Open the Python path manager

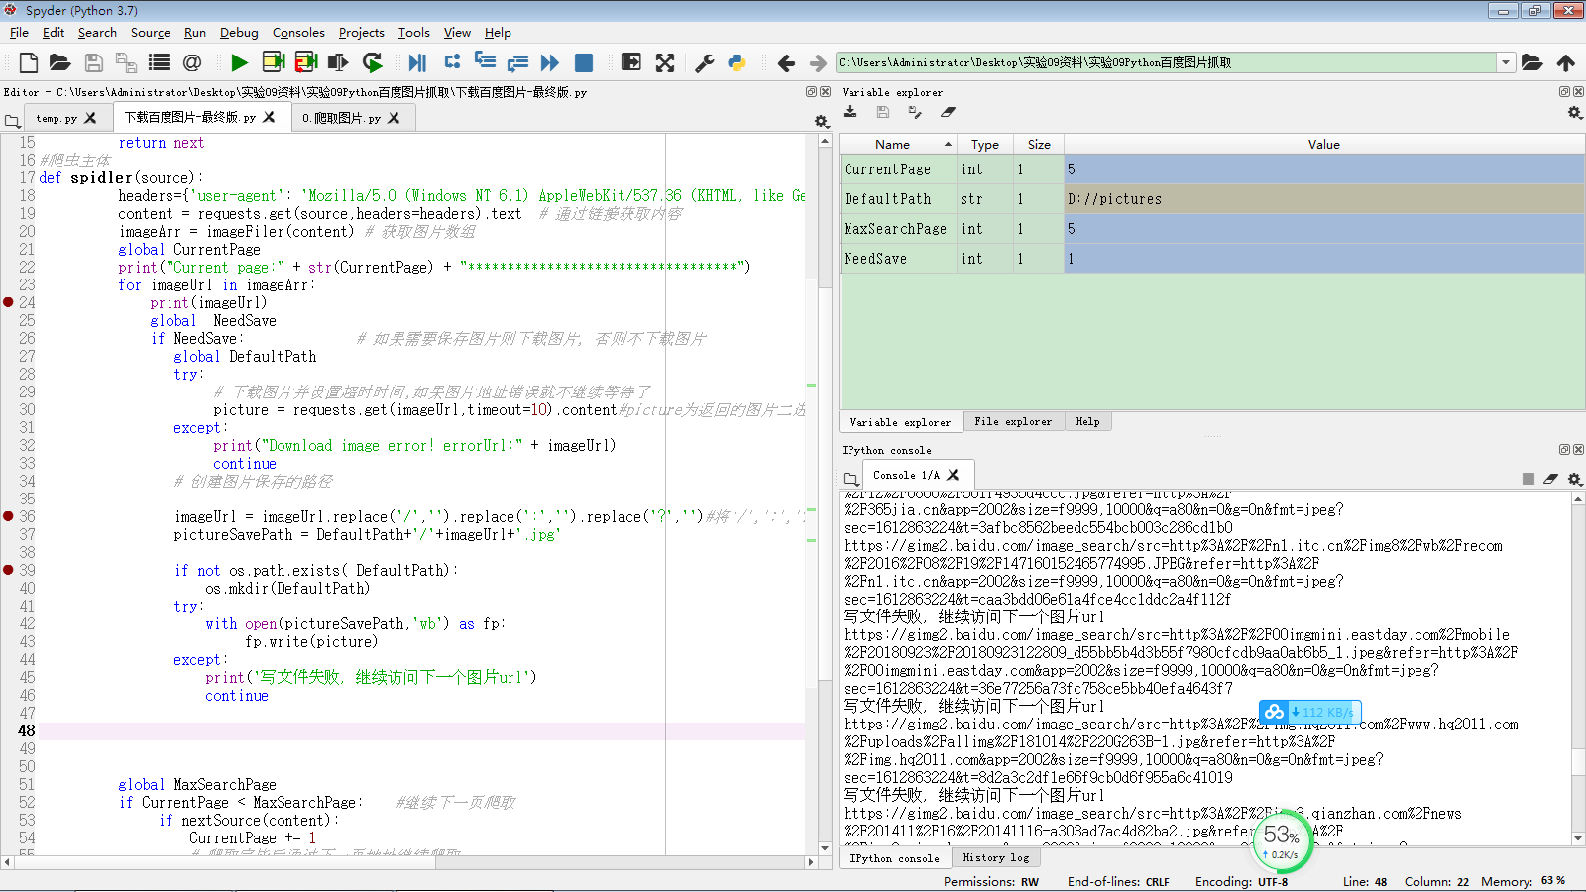click(736, 62)
